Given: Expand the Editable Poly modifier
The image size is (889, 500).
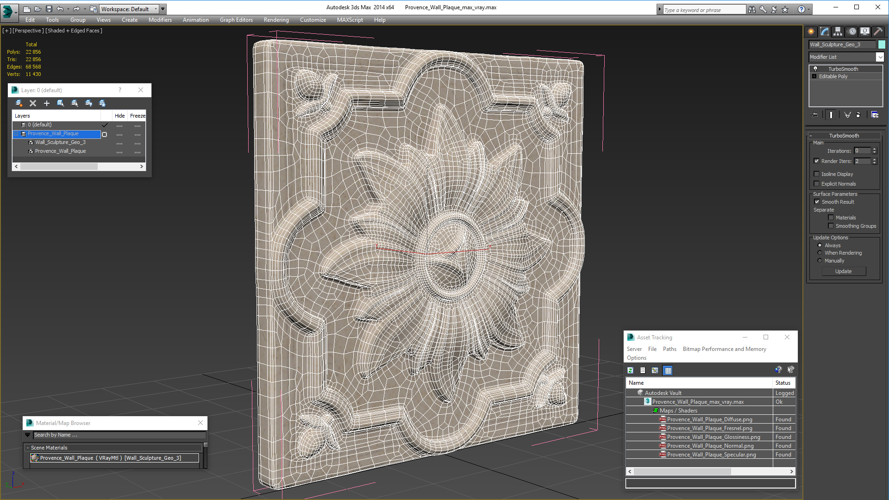Looking at the screenshot, I should tap(814, 76).
